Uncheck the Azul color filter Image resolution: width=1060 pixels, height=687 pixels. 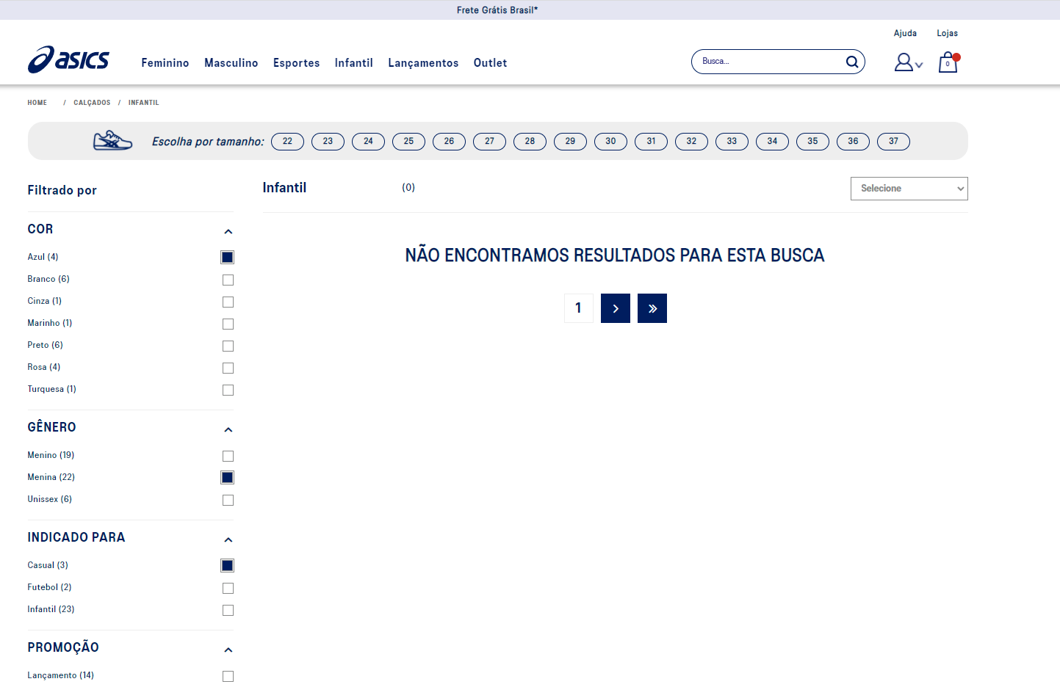(228, 257)
